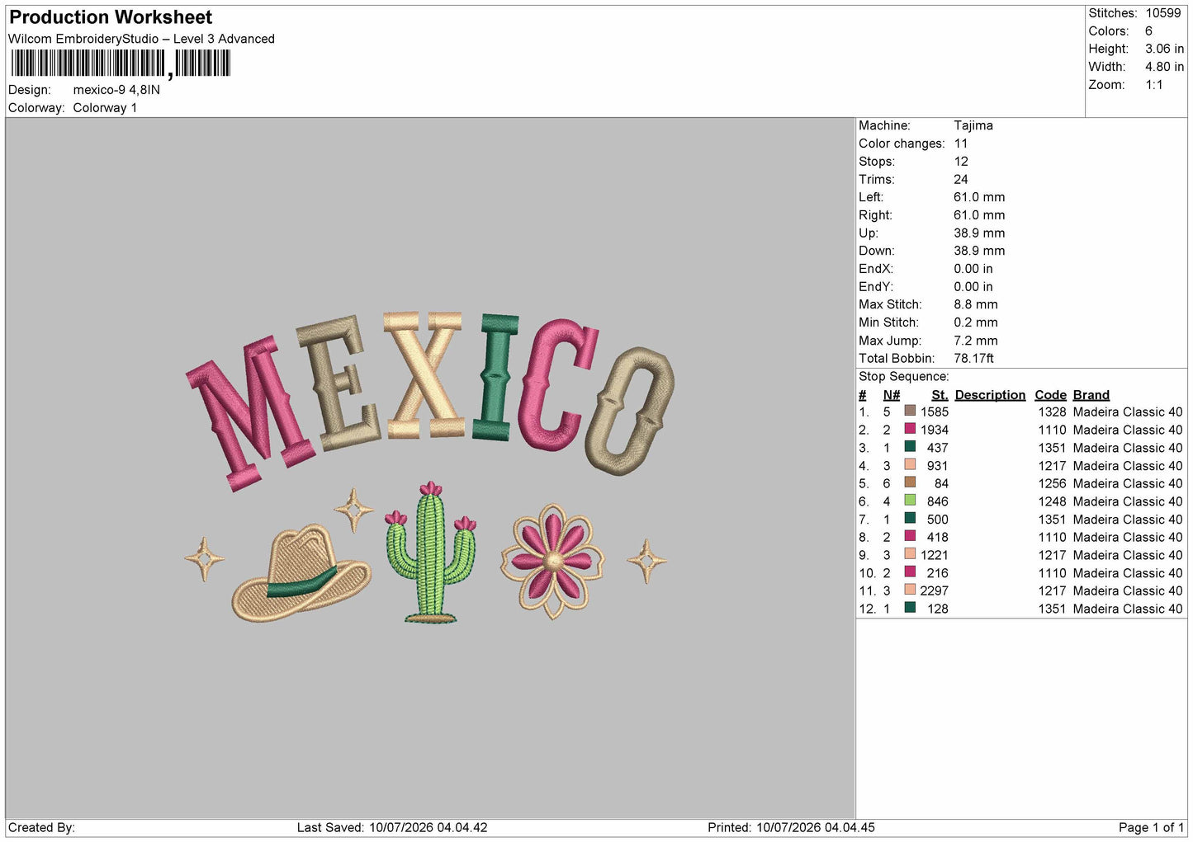The height and width of the screenshot is (842, 1193).
Task: Click the "Production Worksheet" title
Action: pyautogui.click(x=111, y=17)
